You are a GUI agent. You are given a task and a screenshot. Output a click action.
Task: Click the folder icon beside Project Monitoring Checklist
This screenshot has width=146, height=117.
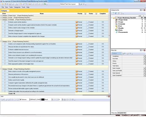114,18
